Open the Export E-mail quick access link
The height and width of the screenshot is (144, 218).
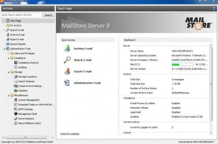[82, 71]
